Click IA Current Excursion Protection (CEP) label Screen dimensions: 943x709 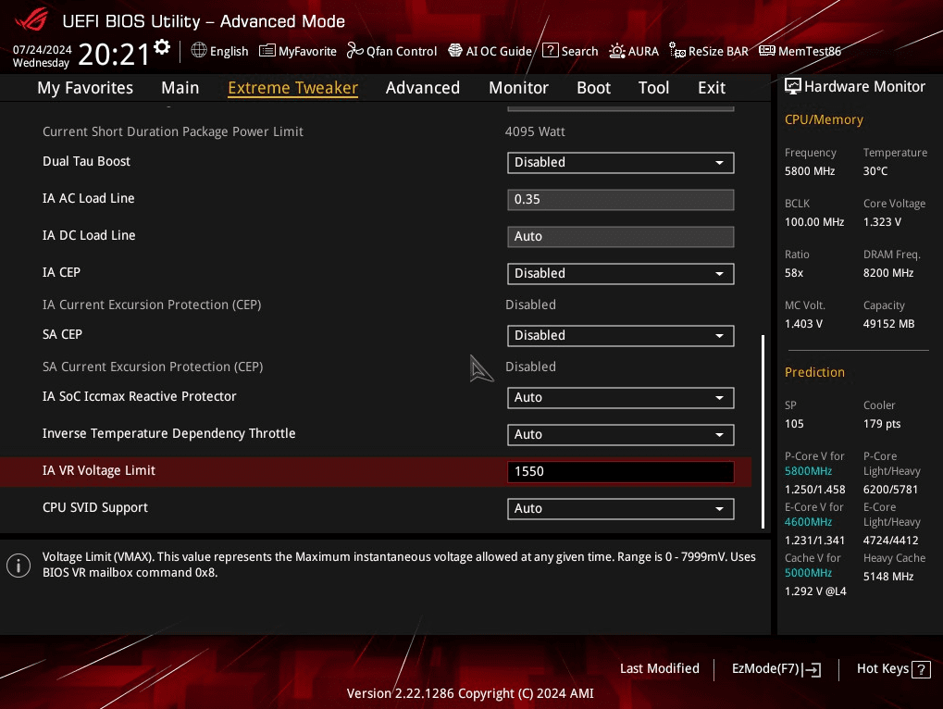tap(152, 305)
